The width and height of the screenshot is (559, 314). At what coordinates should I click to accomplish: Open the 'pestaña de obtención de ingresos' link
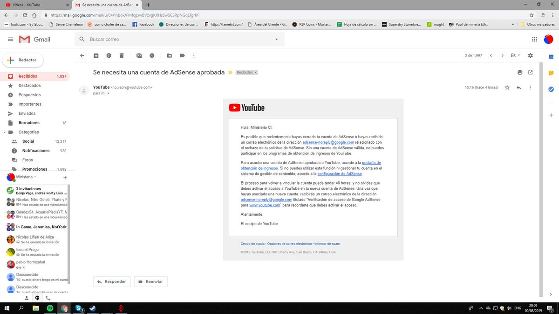(312, 165)
